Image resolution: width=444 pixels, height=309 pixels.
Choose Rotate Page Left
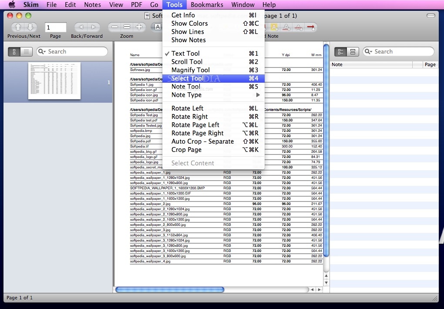pyautogui.click(x=213, y=125)
